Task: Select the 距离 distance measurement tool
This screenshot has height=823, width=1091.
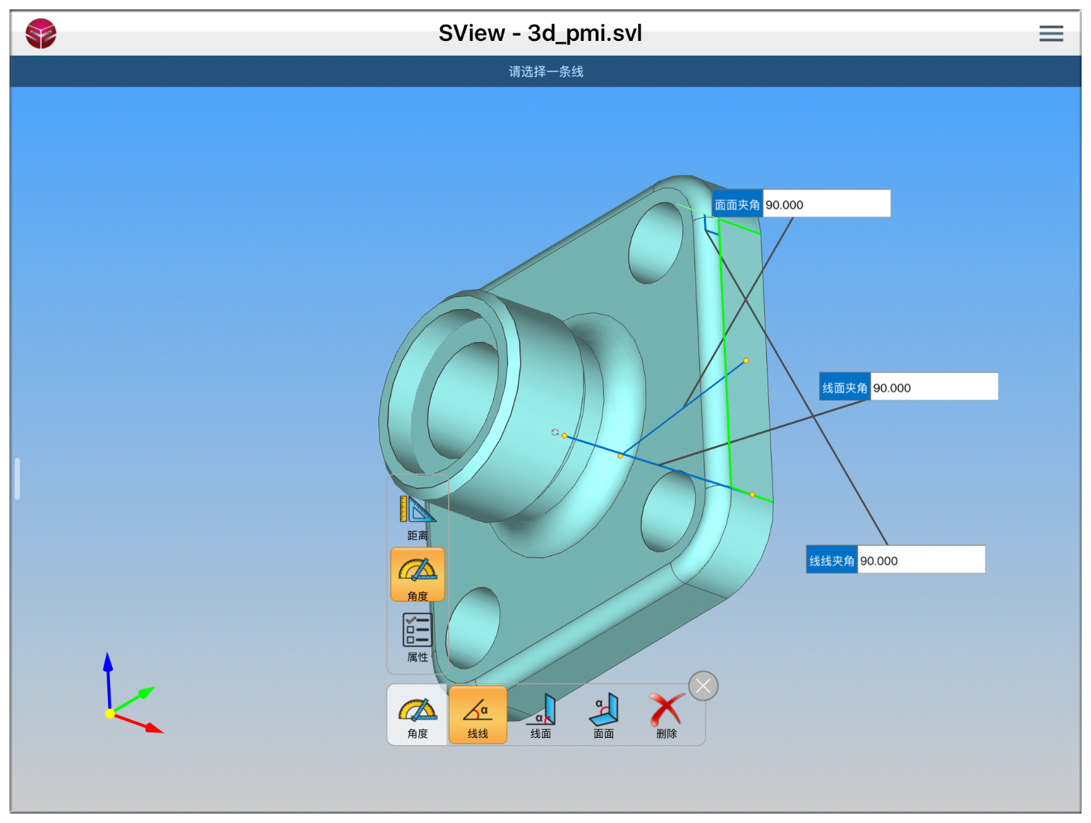Action: [417, 517]
